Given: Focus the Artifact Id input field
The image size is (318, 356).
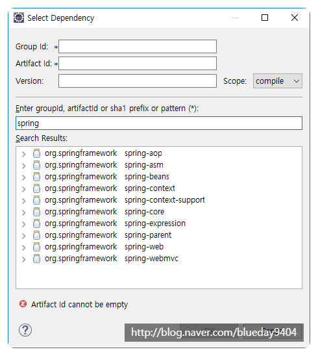Looking at the screenshot, I should click(138, 64).
